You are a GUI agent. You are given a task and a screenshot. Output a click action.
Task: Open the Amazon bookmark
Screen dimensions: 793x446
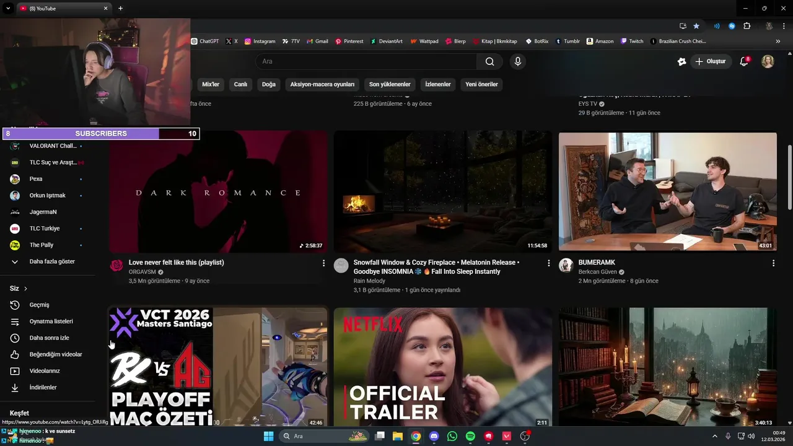[x=600, y=42]
